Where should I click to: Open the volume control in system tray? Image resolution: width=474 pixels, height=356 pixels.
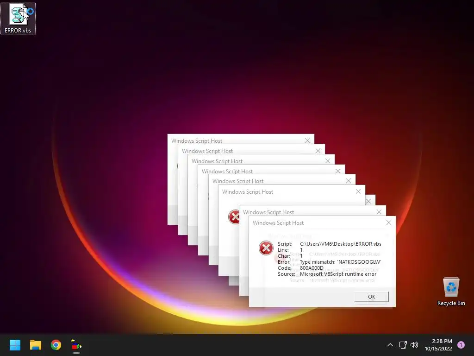(x=414, y=345)
